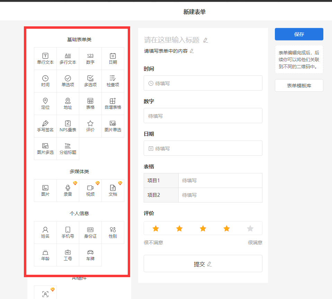332x299 pixels.
Task: Click the 很满意 rating caption
Action: pos(255,243)
